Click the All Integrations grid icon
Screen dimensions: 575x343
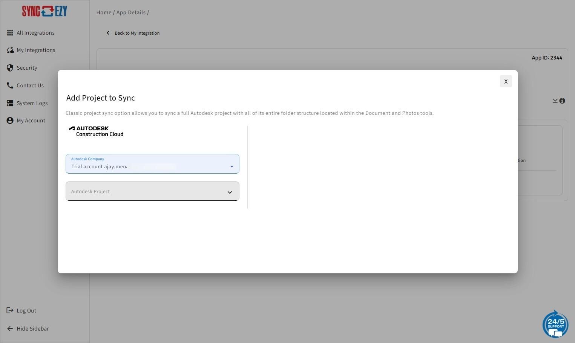tap(10, 33)
